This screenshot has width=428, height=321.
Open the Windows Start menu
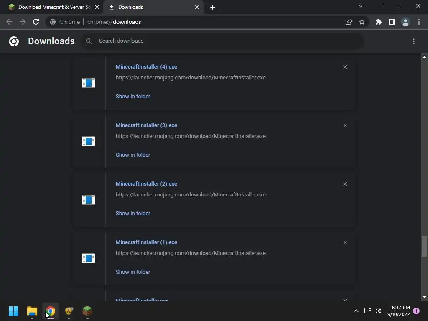(13, 311)
